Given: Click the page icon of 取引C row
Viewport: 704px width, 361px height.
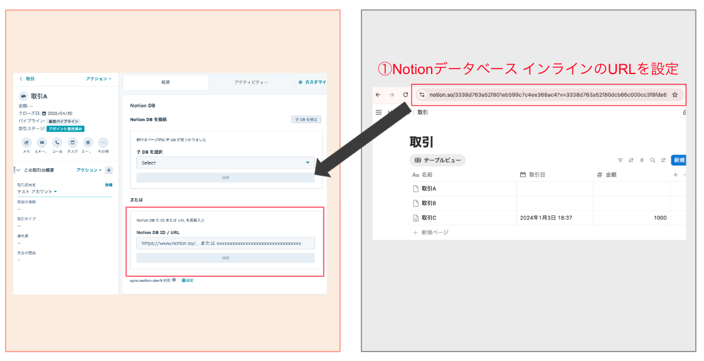Looking at the screenshot, I should coord(416,218).
